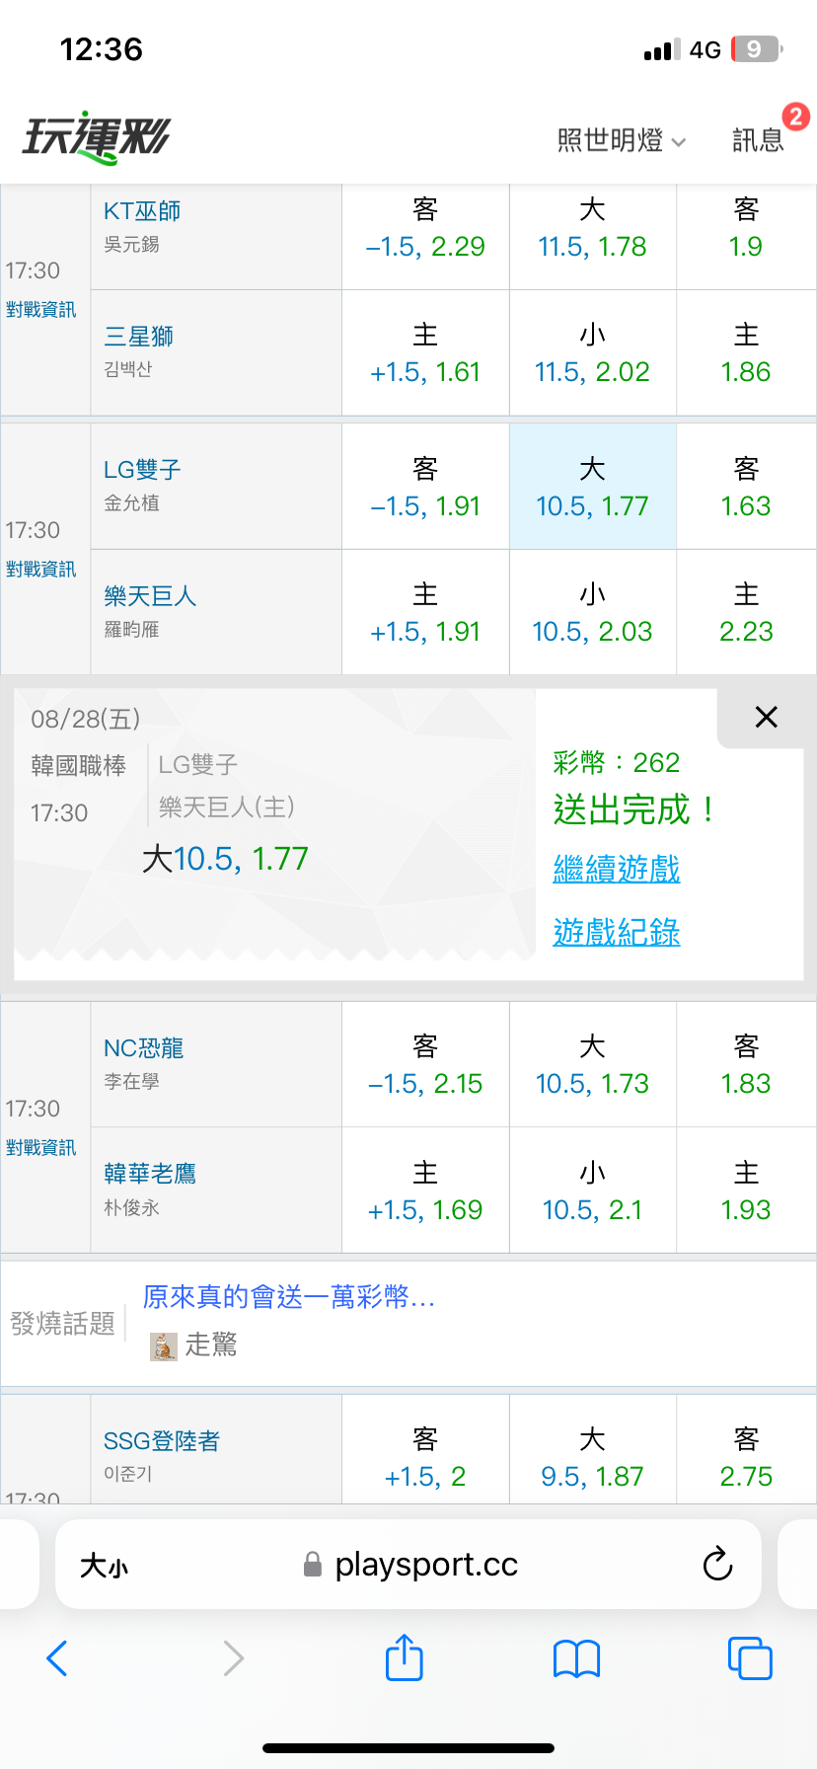The width and height of the screenshot is (817, 1769).
Task: Select KT巫師 客 -1.5, 2.29 option
Action: 425,227
